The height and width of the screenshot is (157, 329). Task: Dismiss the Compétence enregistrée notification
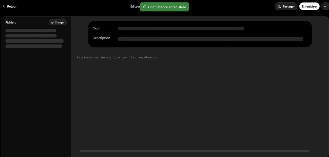164,7
